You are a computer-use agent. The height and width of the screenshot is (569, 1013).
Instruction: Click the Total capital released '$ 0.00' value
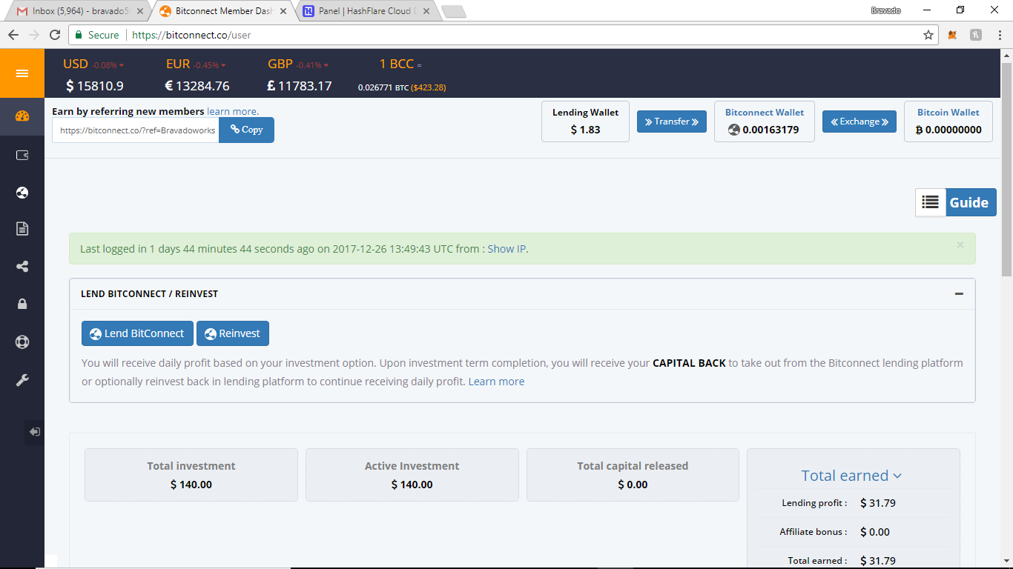(x=633, y=485)
